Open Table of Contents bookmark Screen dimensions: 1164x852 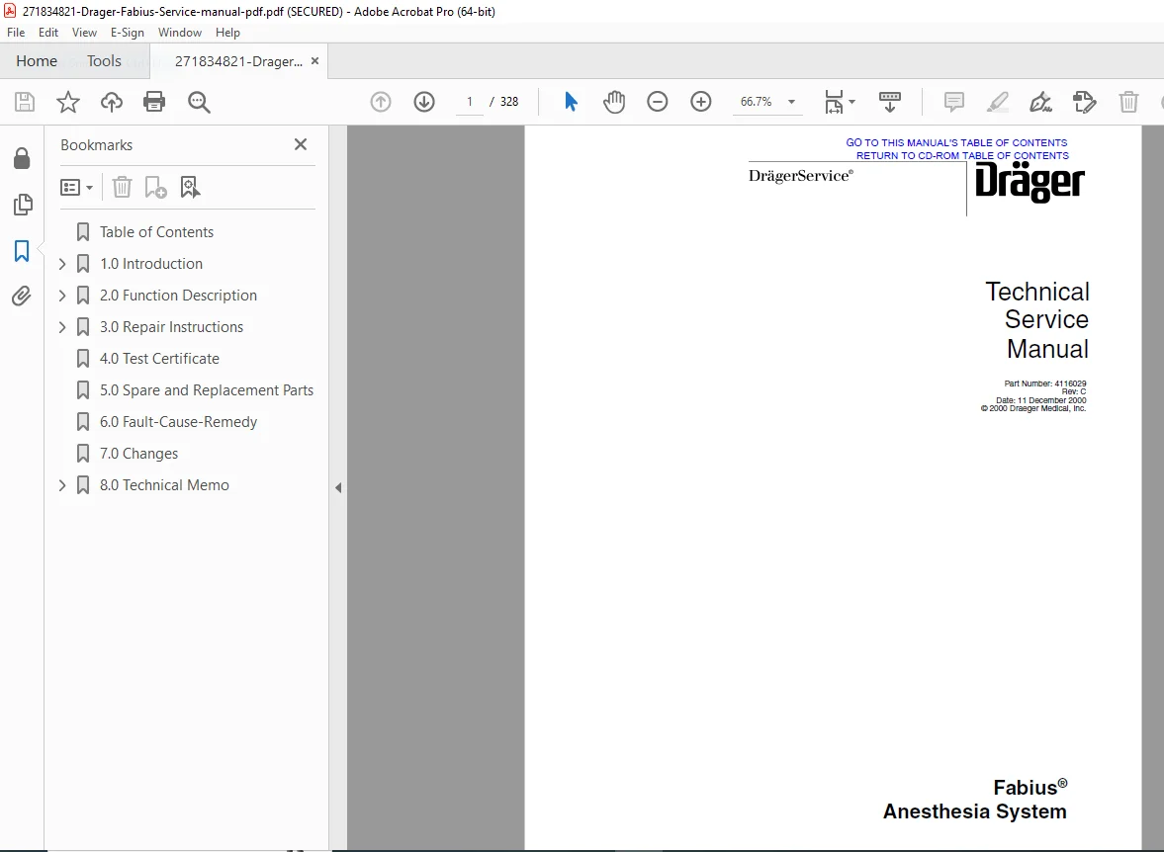tap(156, 232)
